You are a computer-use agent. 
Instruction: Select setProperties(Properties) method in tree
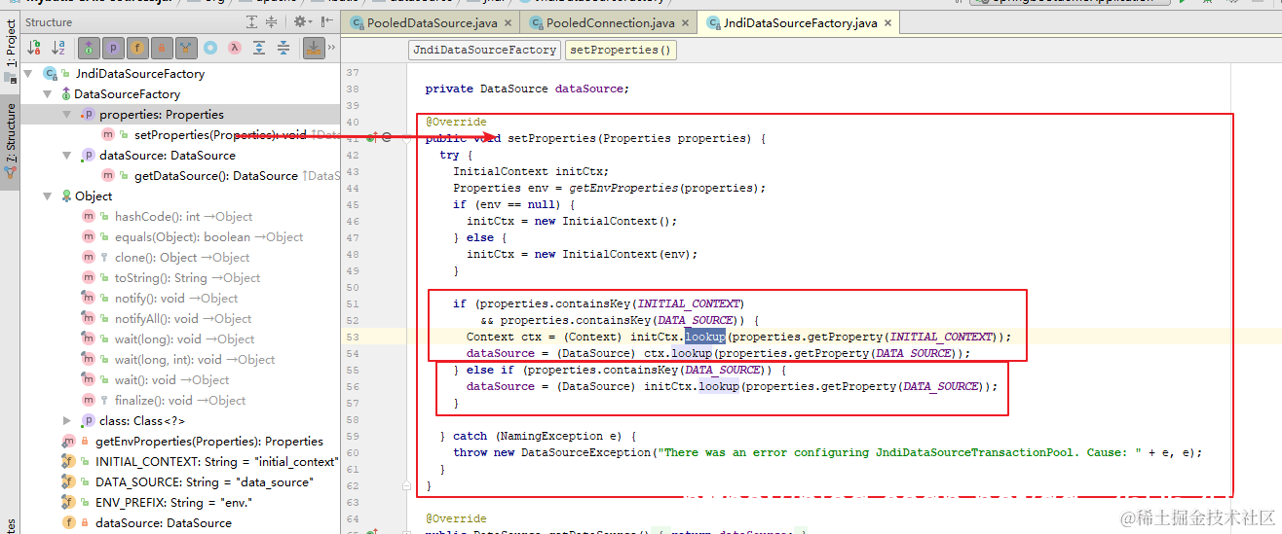[220, 135]
